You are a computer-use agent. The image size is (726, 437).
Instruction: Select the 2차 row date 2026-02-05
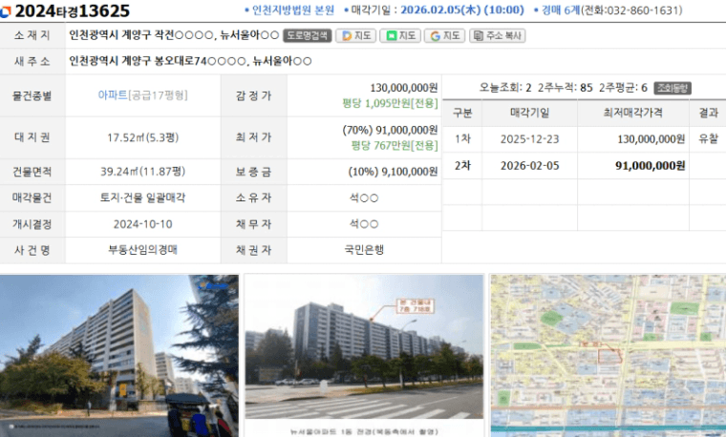(529, 166)
